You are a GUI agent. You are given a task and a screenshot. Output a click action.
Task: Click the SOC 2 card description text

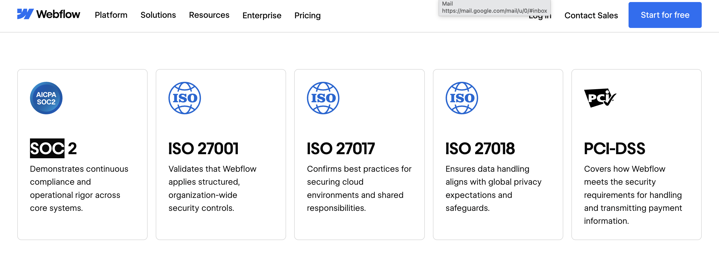click(x=79, y=188)
